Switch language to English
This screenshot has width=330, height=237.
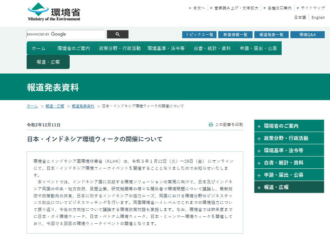coord(318,18)
